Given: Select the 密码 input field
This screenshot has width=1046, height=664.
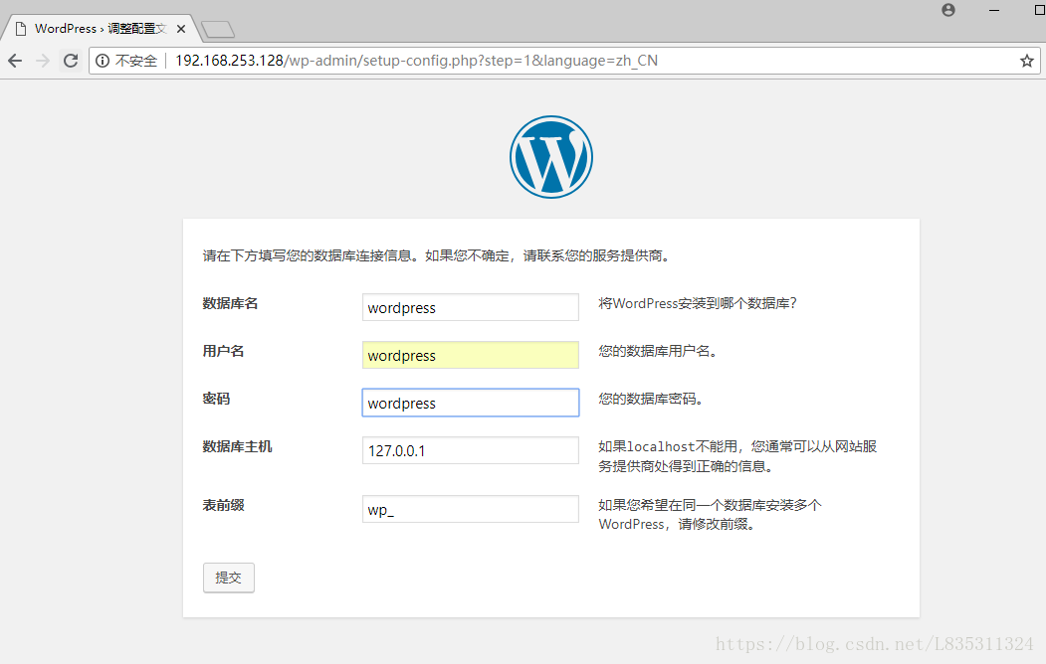Looking at the screenshot, I should [x=470, y=403].
